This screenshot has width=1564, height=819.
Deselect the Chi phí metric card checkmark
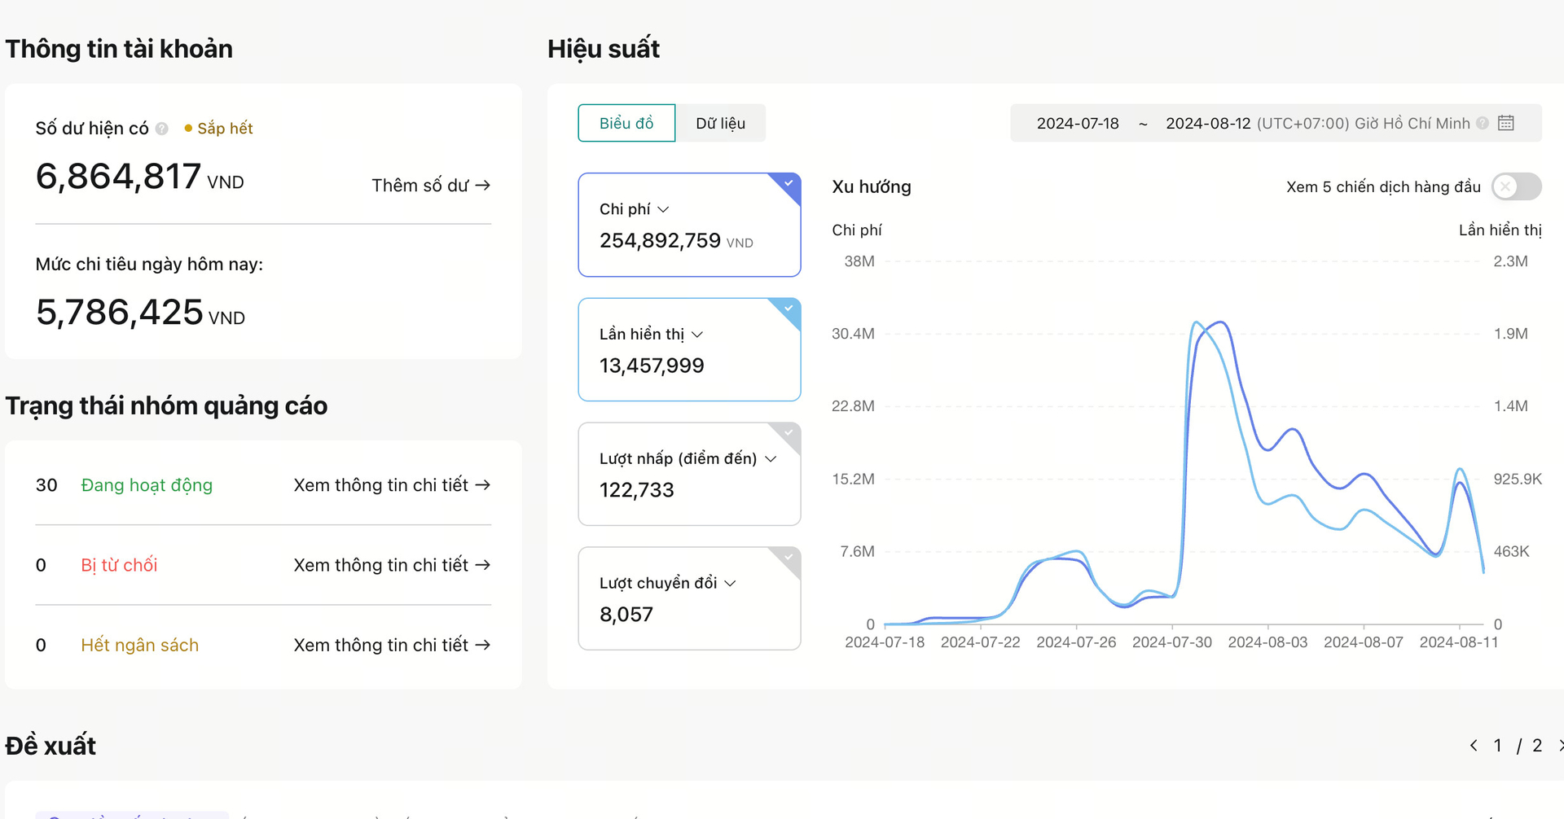[x=789, y=184]
